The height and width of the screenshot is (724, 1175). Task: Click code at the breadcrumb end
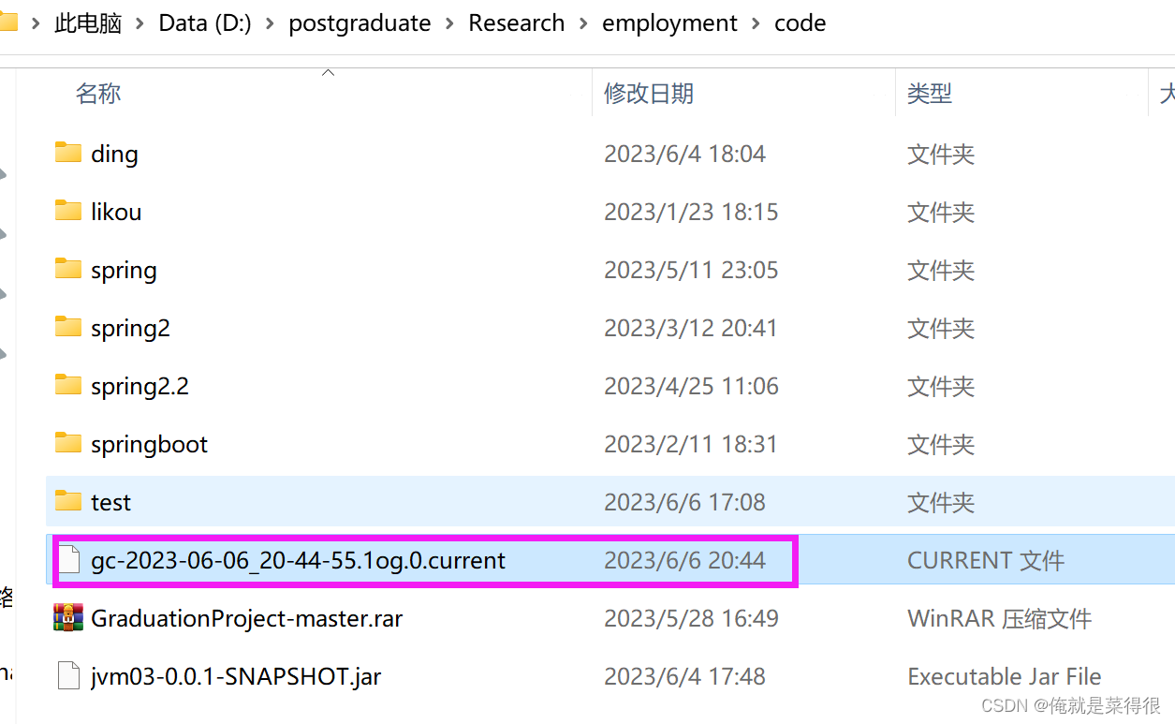pyautogui.click(x=800, y=23)
